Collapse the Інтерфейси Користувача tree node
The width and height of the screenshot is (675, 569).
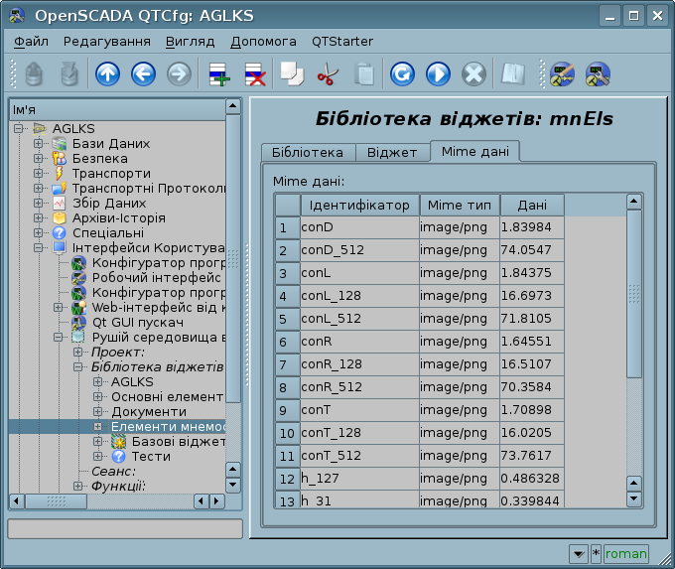(x=39, y=247)
